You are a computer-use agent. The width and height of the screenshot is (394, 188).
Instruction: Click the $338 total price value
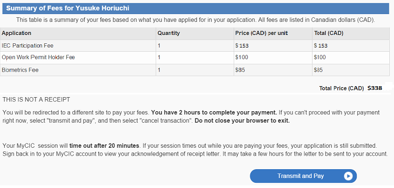click(375, 88)
